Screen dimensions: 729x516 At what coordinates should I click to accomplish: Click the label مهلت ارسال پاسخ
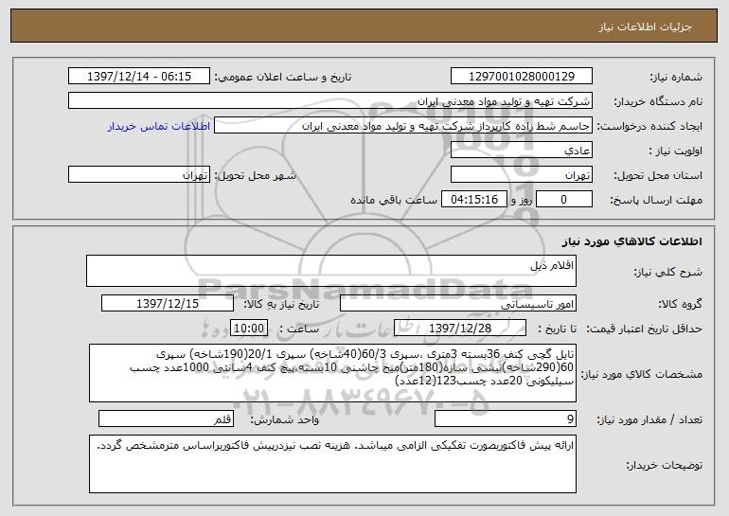tap(656, 200)
